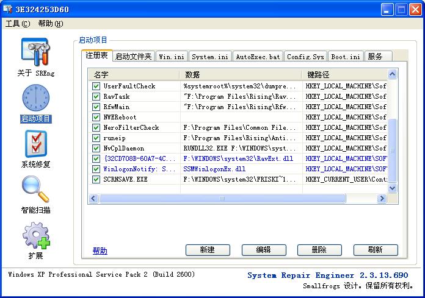The image size is (425, 298).
Task: Select the WinlogonNotify row name
Action: 139,169
